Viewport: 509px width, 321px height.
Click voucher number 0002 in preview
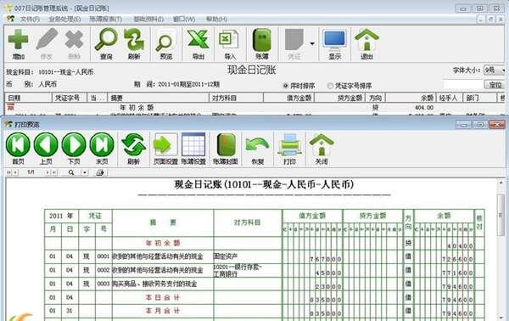[103, 270]
